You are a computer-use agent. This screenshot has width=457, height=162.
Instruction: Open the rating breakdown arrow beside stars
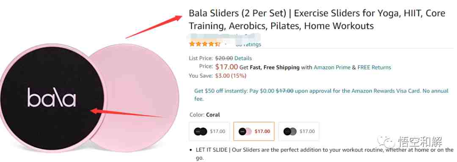(x=225, y=44)
